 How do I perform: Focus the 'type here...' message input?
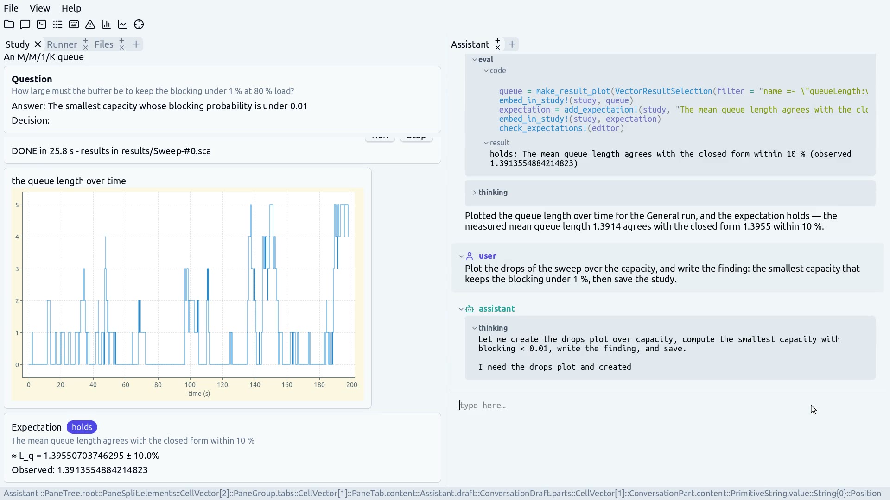[667, 406]
